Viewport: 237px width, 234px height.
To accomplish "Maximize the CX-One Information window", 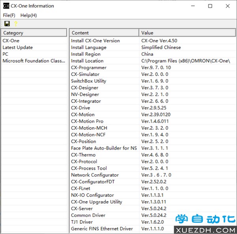I will 210,6.
